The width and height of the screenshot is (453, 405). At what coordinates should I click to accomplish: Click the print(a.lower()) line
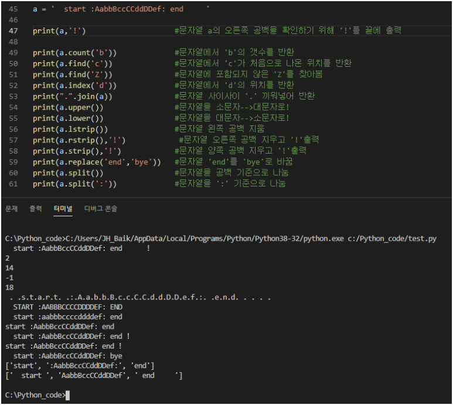(68, 118)
